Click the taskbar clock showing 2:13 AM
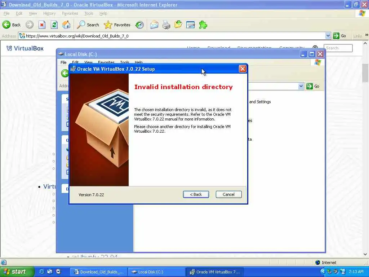The image size is (369, 277). click(356, 272)
